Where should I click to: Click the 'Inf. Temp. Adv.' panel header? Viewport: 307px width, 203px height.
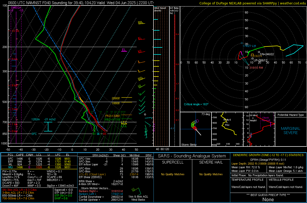pos(174,11)
